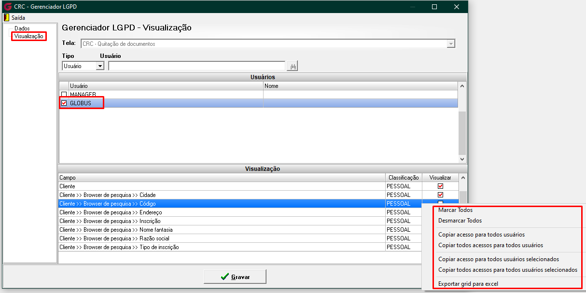Select Marcar Todos in context menu

coord(455,210)
